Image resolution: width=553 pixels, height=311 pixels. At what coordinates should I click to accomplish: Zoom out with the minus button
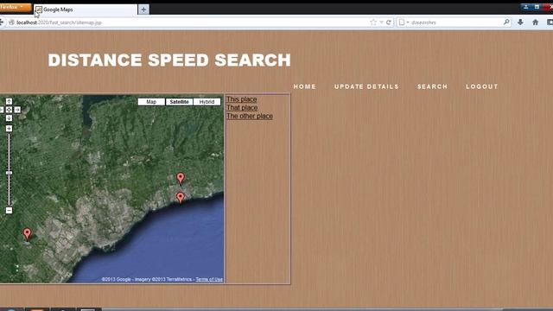(9, 211)
